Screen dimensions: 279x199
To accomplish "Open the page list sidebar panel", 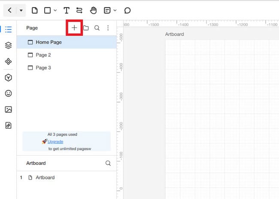I will tap(8, 29).
